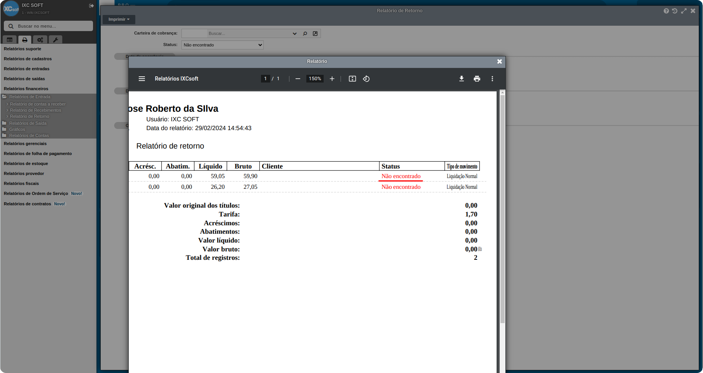Expand Carteira de cobrança dropdown arrow

(295, 33)
